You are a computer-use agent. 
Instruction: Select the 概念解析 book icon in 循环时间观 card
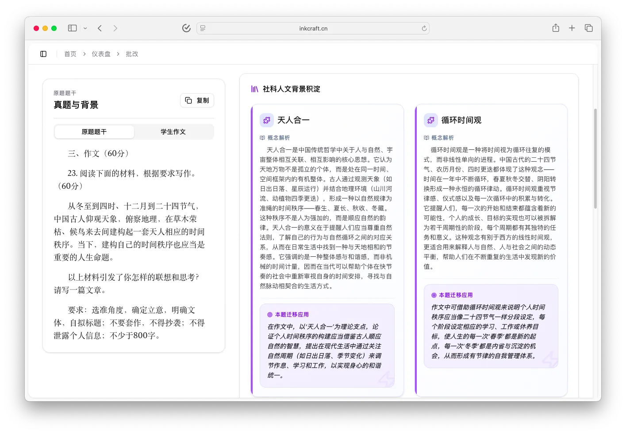425,137
